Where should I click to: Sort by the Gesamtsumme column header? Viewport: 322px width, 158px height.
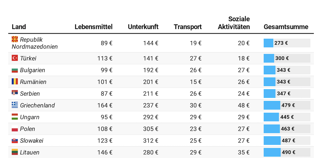[286, 27]
